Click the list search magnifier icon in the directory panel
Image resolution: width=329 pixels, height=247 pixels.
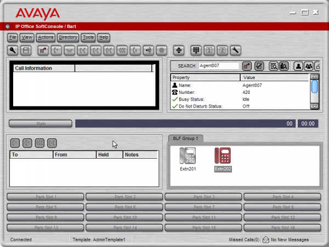[x=274, y=66]
